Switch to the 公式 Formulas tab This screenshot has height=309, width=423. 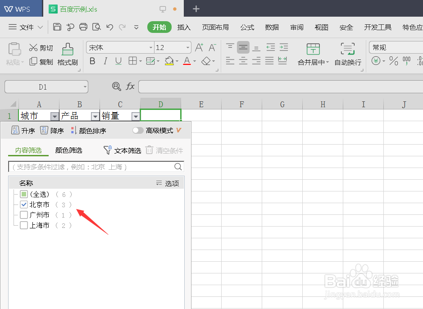pyautogui.click(x=247, y=27)
